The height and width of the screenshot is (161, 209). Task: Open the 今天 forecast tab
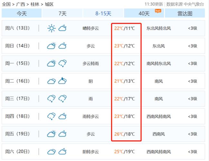[22, 13]
